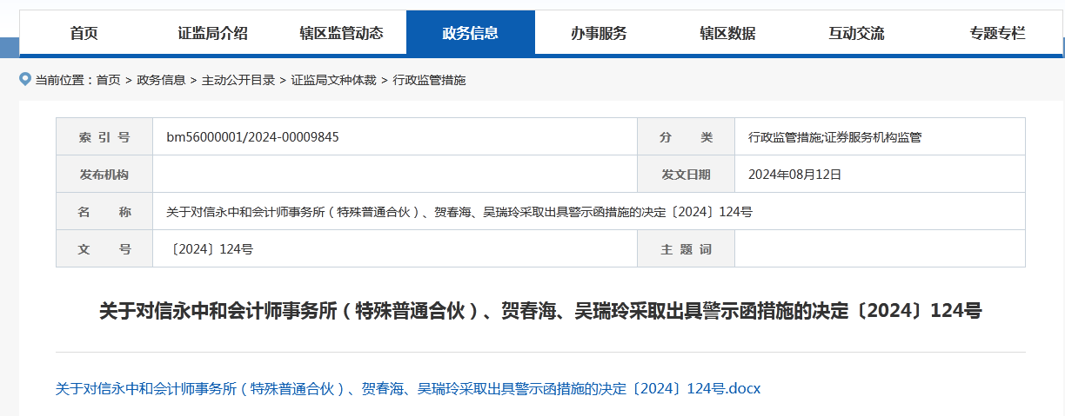1065x416 pixels.
Task: Click the category value 行政监管措施;证券服务机构监管
Action: pos(834,137)
